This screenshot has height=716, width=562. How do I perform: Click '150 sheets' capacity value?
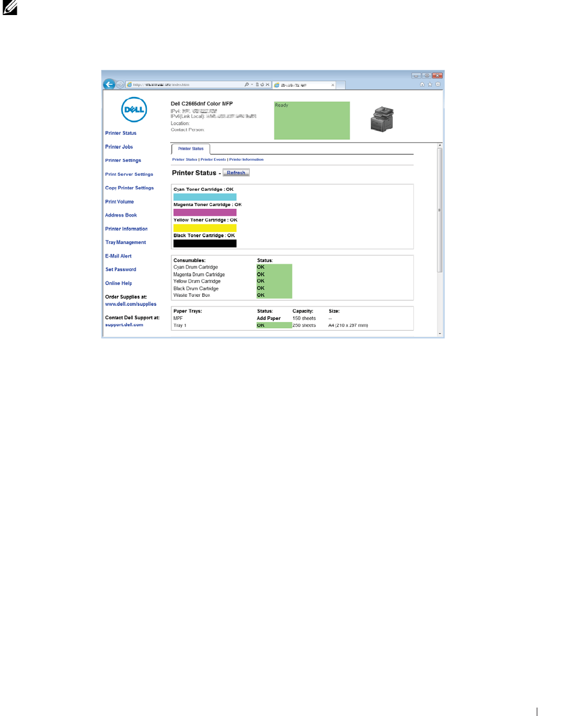pos(304,319)
